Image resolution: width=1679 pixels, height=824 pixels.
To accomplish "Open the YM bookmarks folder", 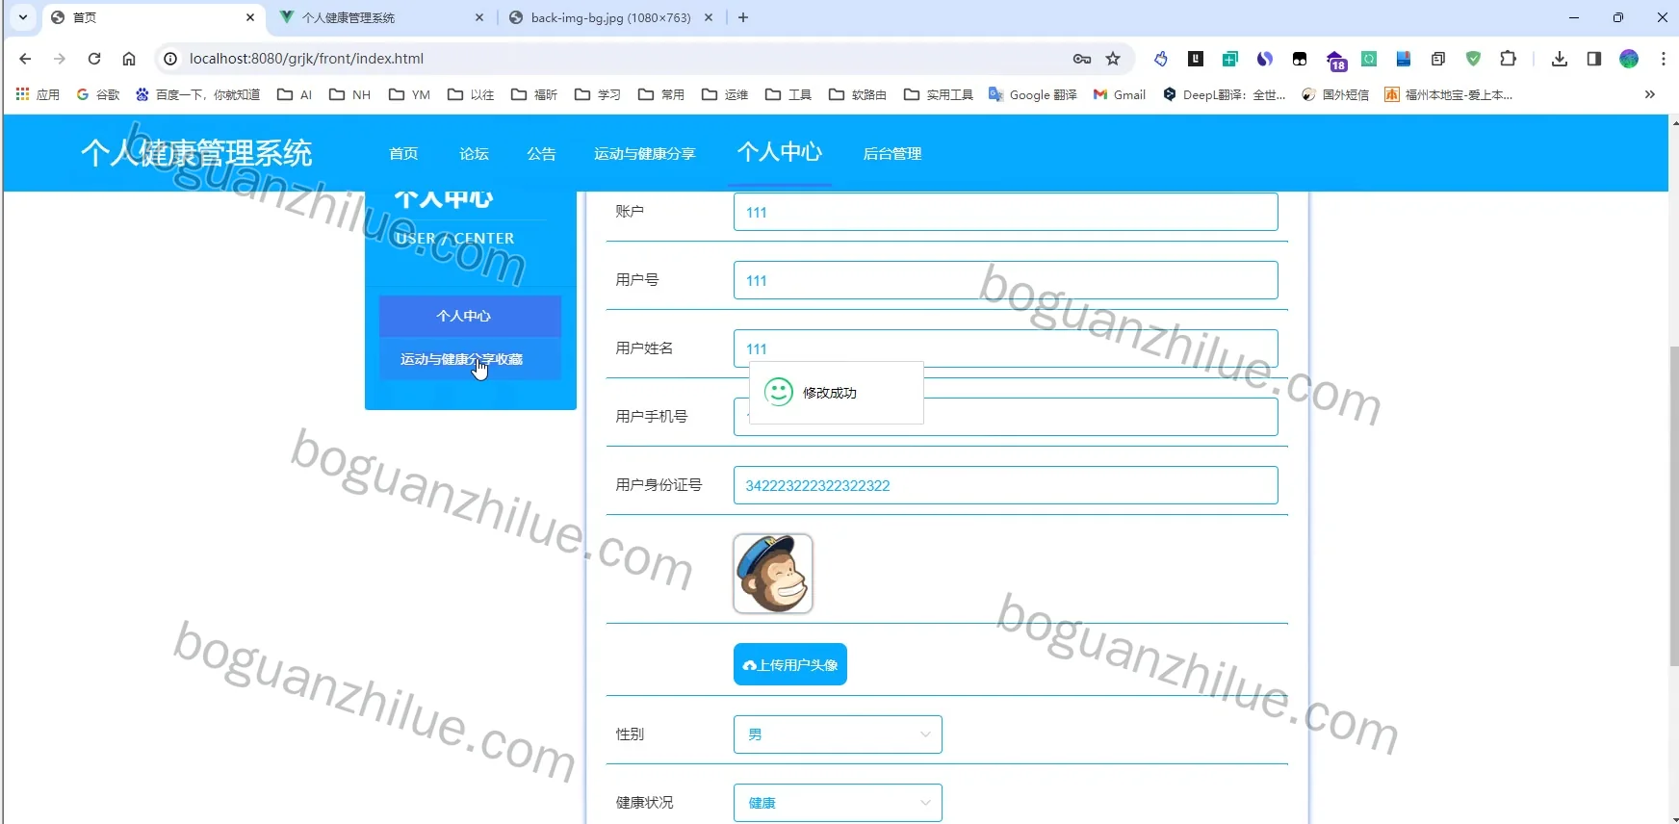I will tap(409, 94).
